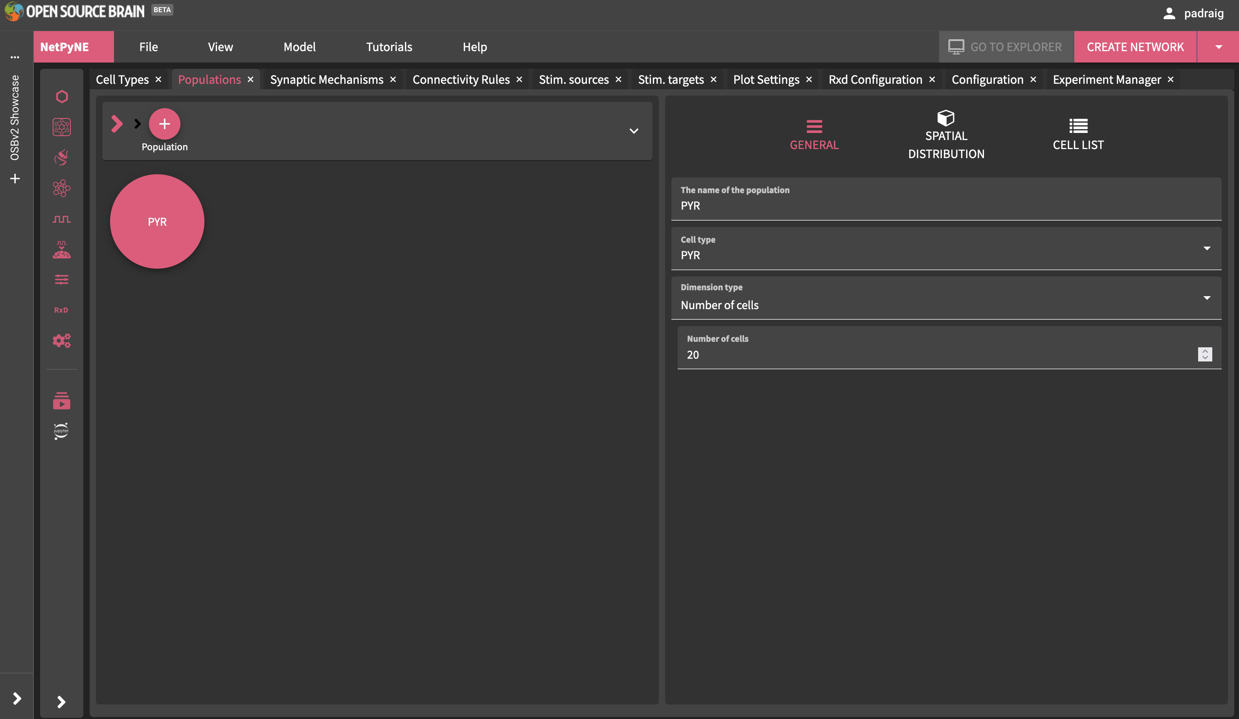1239x719 pixels.
Task: Switch to Configuration tab
Action: (987, 79)
